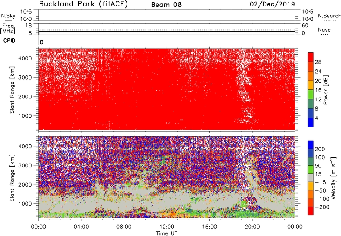Select the 20:00 time tick label

[x=252, y=227]
